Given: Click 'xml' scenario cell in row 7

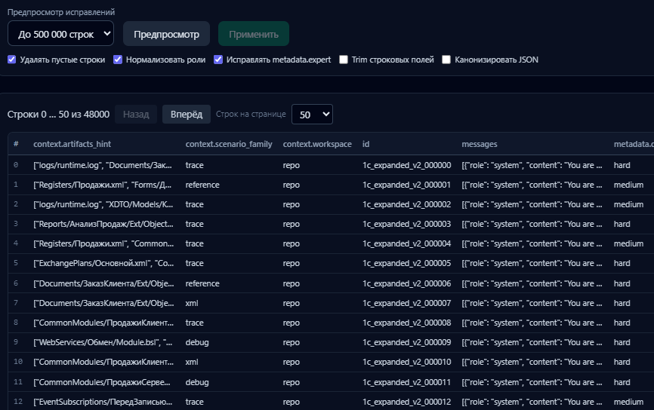Looking at the screenshot, I should pyautogui.click(x=192, y=303).
